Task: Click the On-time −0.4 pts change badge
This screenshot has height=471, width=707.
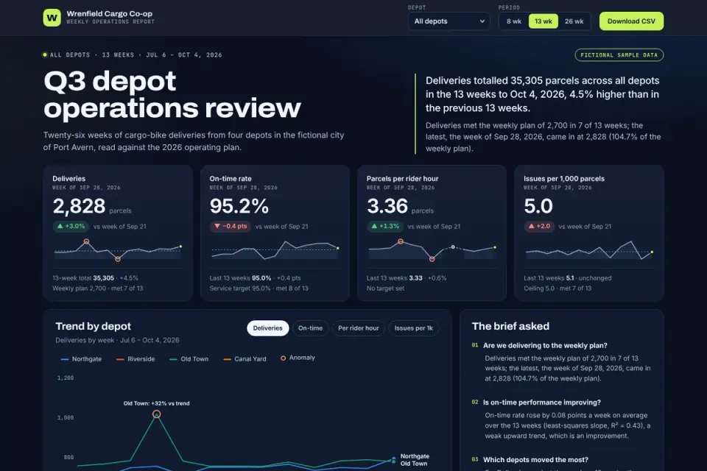Action: click(x=231, y=226)
